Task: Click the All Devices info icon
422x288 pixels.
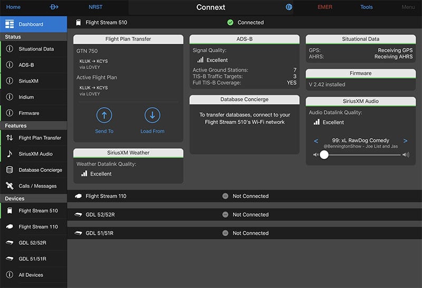Action: coord(9,274)
